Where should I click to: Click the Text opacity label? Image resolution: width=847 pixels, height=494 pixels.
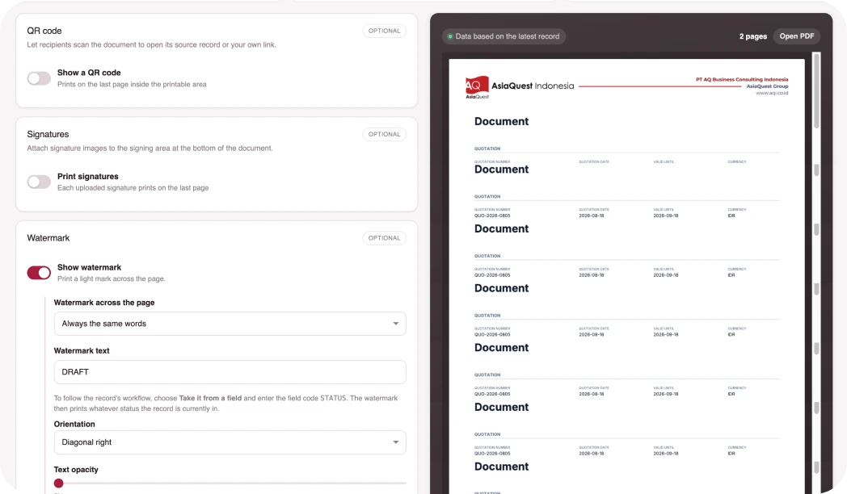coord(76,470)
